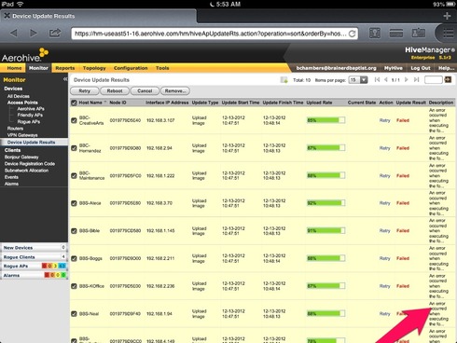Select Rogue APs under Access Points
This screenshot has width=457, height=343.
click(29, 122)
